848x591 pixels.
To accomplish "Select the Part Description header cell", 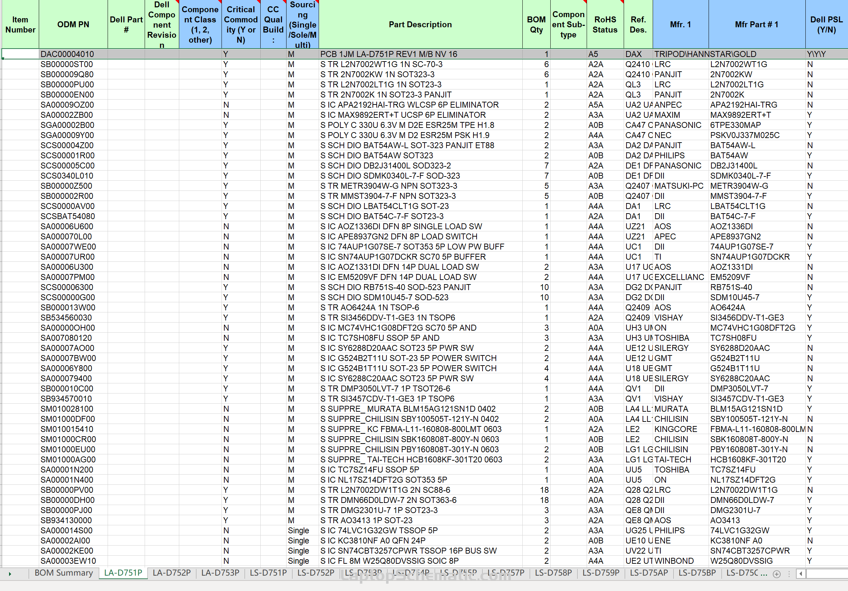I will 420,24.
